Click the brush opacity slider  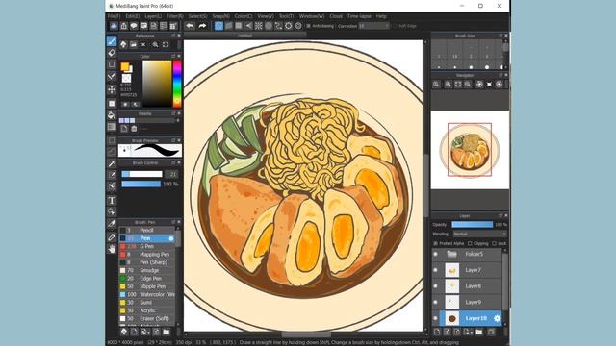(x=141, y=184)
